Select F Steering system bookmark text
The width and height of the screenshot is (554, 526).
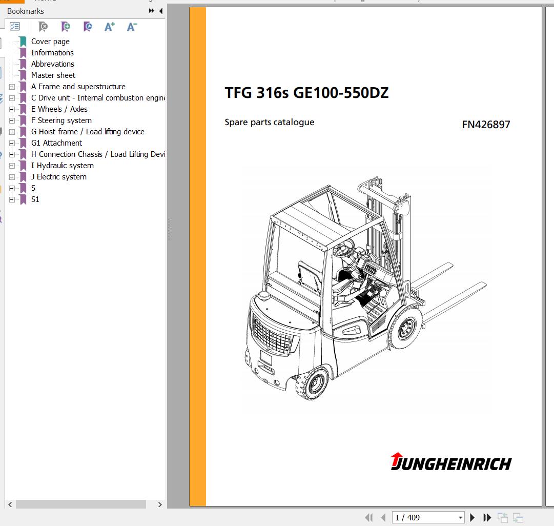61,120
